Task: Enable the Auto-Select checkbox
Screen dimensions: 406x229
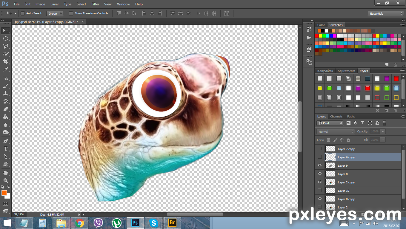Action: coord(23,13)
